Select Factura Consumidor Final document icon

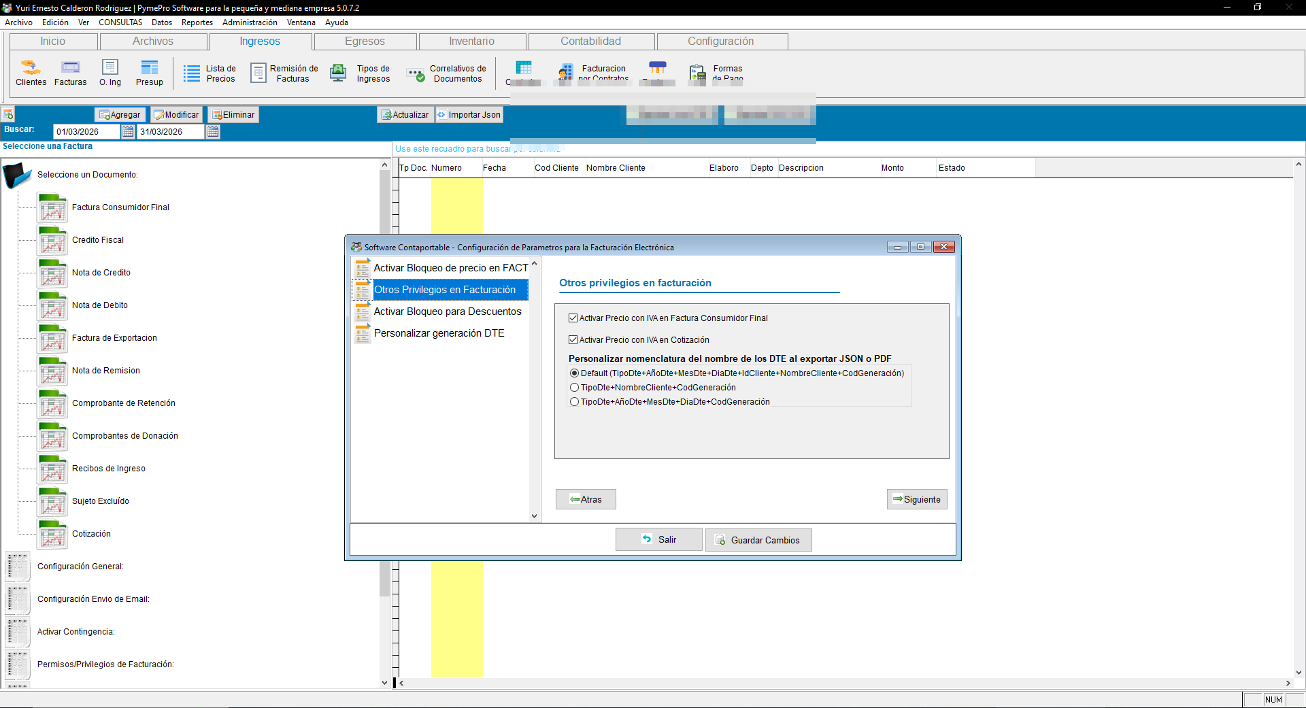pos(53,207)
